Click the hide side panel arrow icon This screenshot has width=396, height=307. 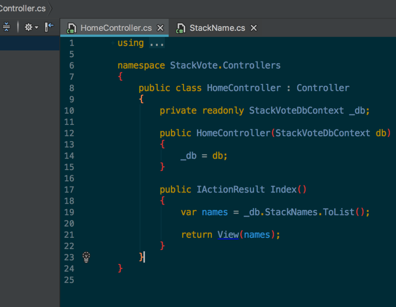[x=49, y=27]
